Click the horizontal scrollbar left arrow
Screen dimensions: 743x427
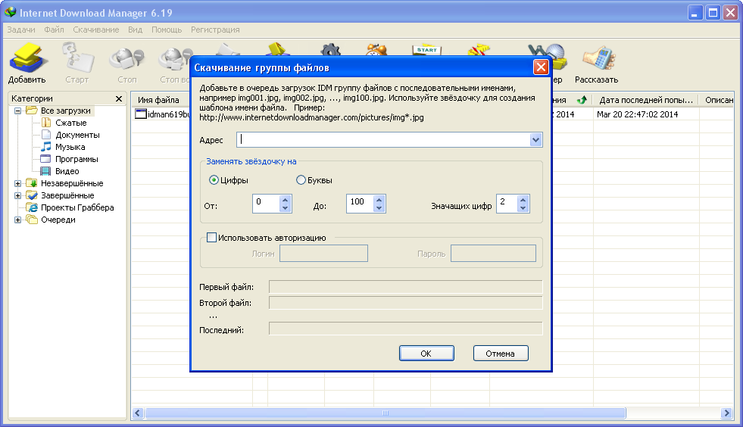pyautogui.click(x=138, y=413)
